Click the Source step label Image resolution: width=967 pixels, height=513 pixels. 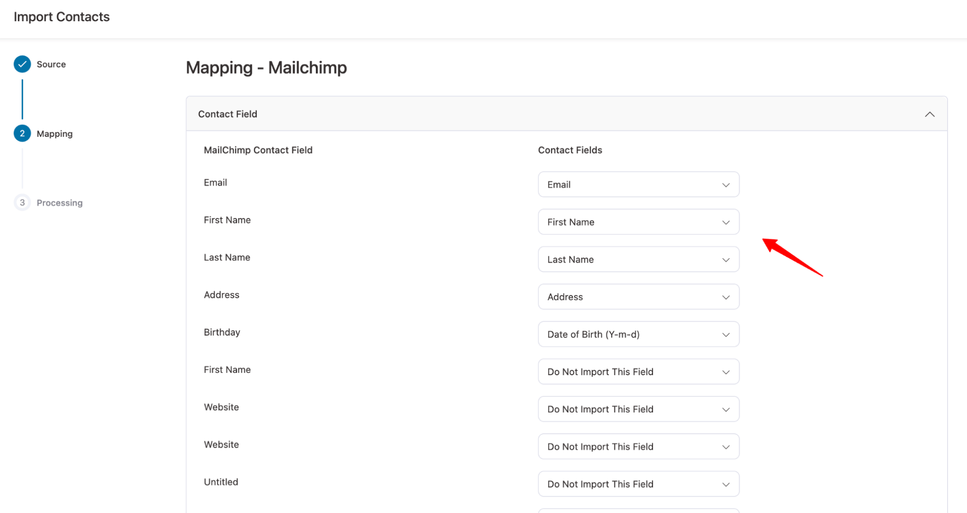(x=51, y=64)
